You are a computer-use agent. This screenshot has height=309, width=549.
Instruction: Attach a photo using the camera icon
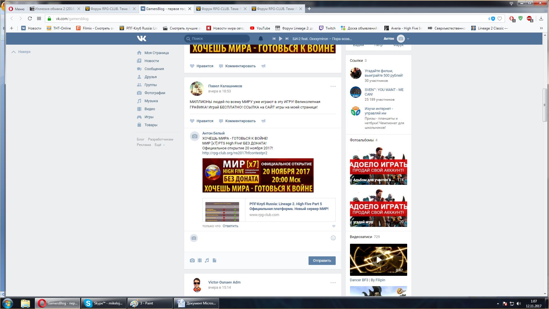(192, 260)
